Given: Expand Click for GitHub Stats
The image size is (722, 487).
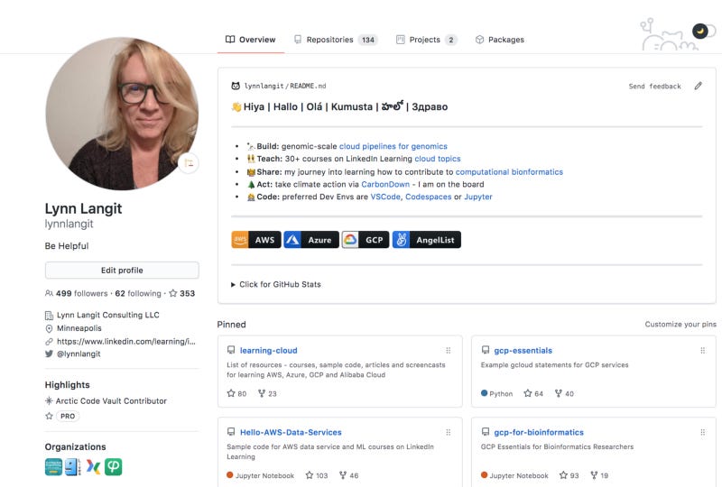Looking at the screenshot, I should coord(275,284).
